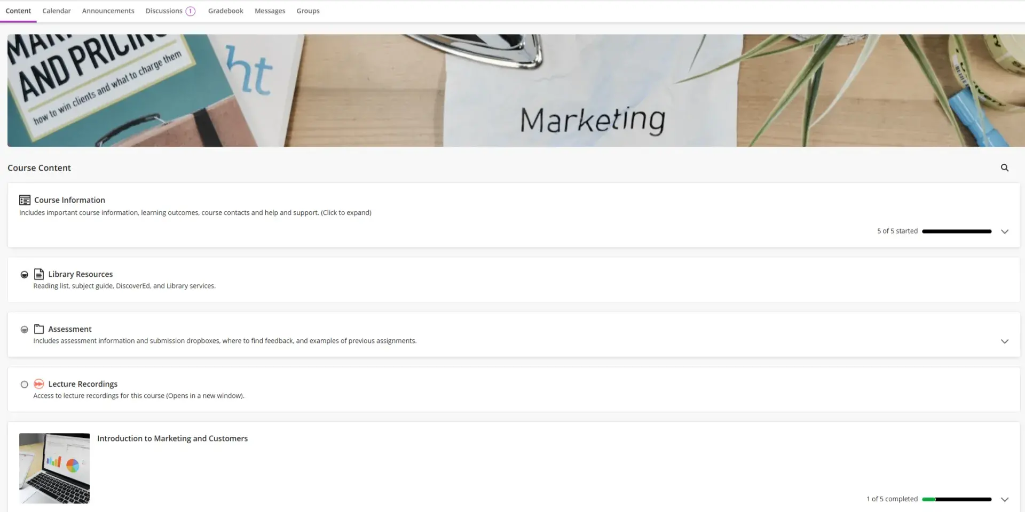Viewport: 1025px width, 512px height.
Task: Click the Lecture Recordings red media icon
Action: click(x=39, y=384)
